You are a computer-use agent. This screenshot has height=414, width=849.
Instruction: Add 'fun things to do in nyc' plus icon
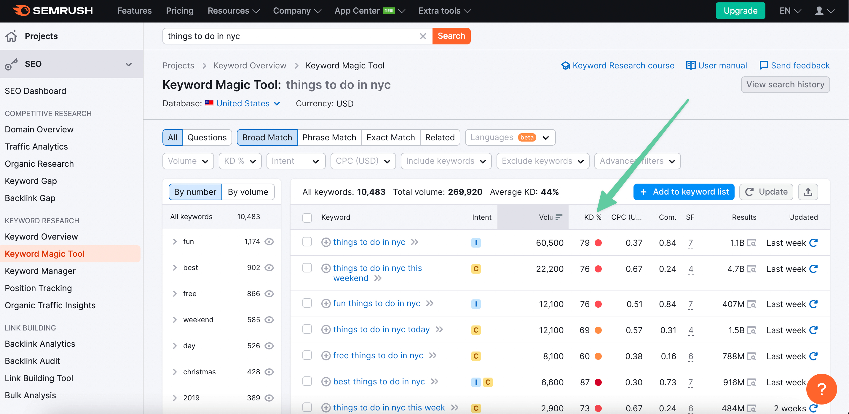[325, 303]
